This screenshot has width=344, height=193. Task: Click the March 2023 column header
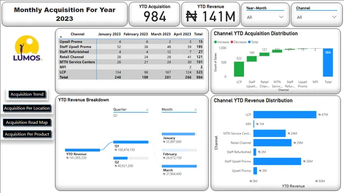coord(161,34)
